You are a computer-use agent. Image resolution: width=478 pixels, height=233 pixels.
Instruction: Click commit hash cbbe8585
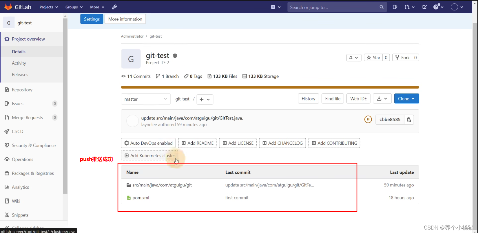pyautogui.click(x=390, y=120)
